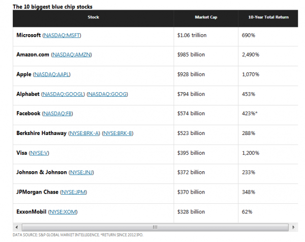The image size is (305, 242).
Task: Open the NASDAQ:GOOGL ticker link
Action: point(63,94)
